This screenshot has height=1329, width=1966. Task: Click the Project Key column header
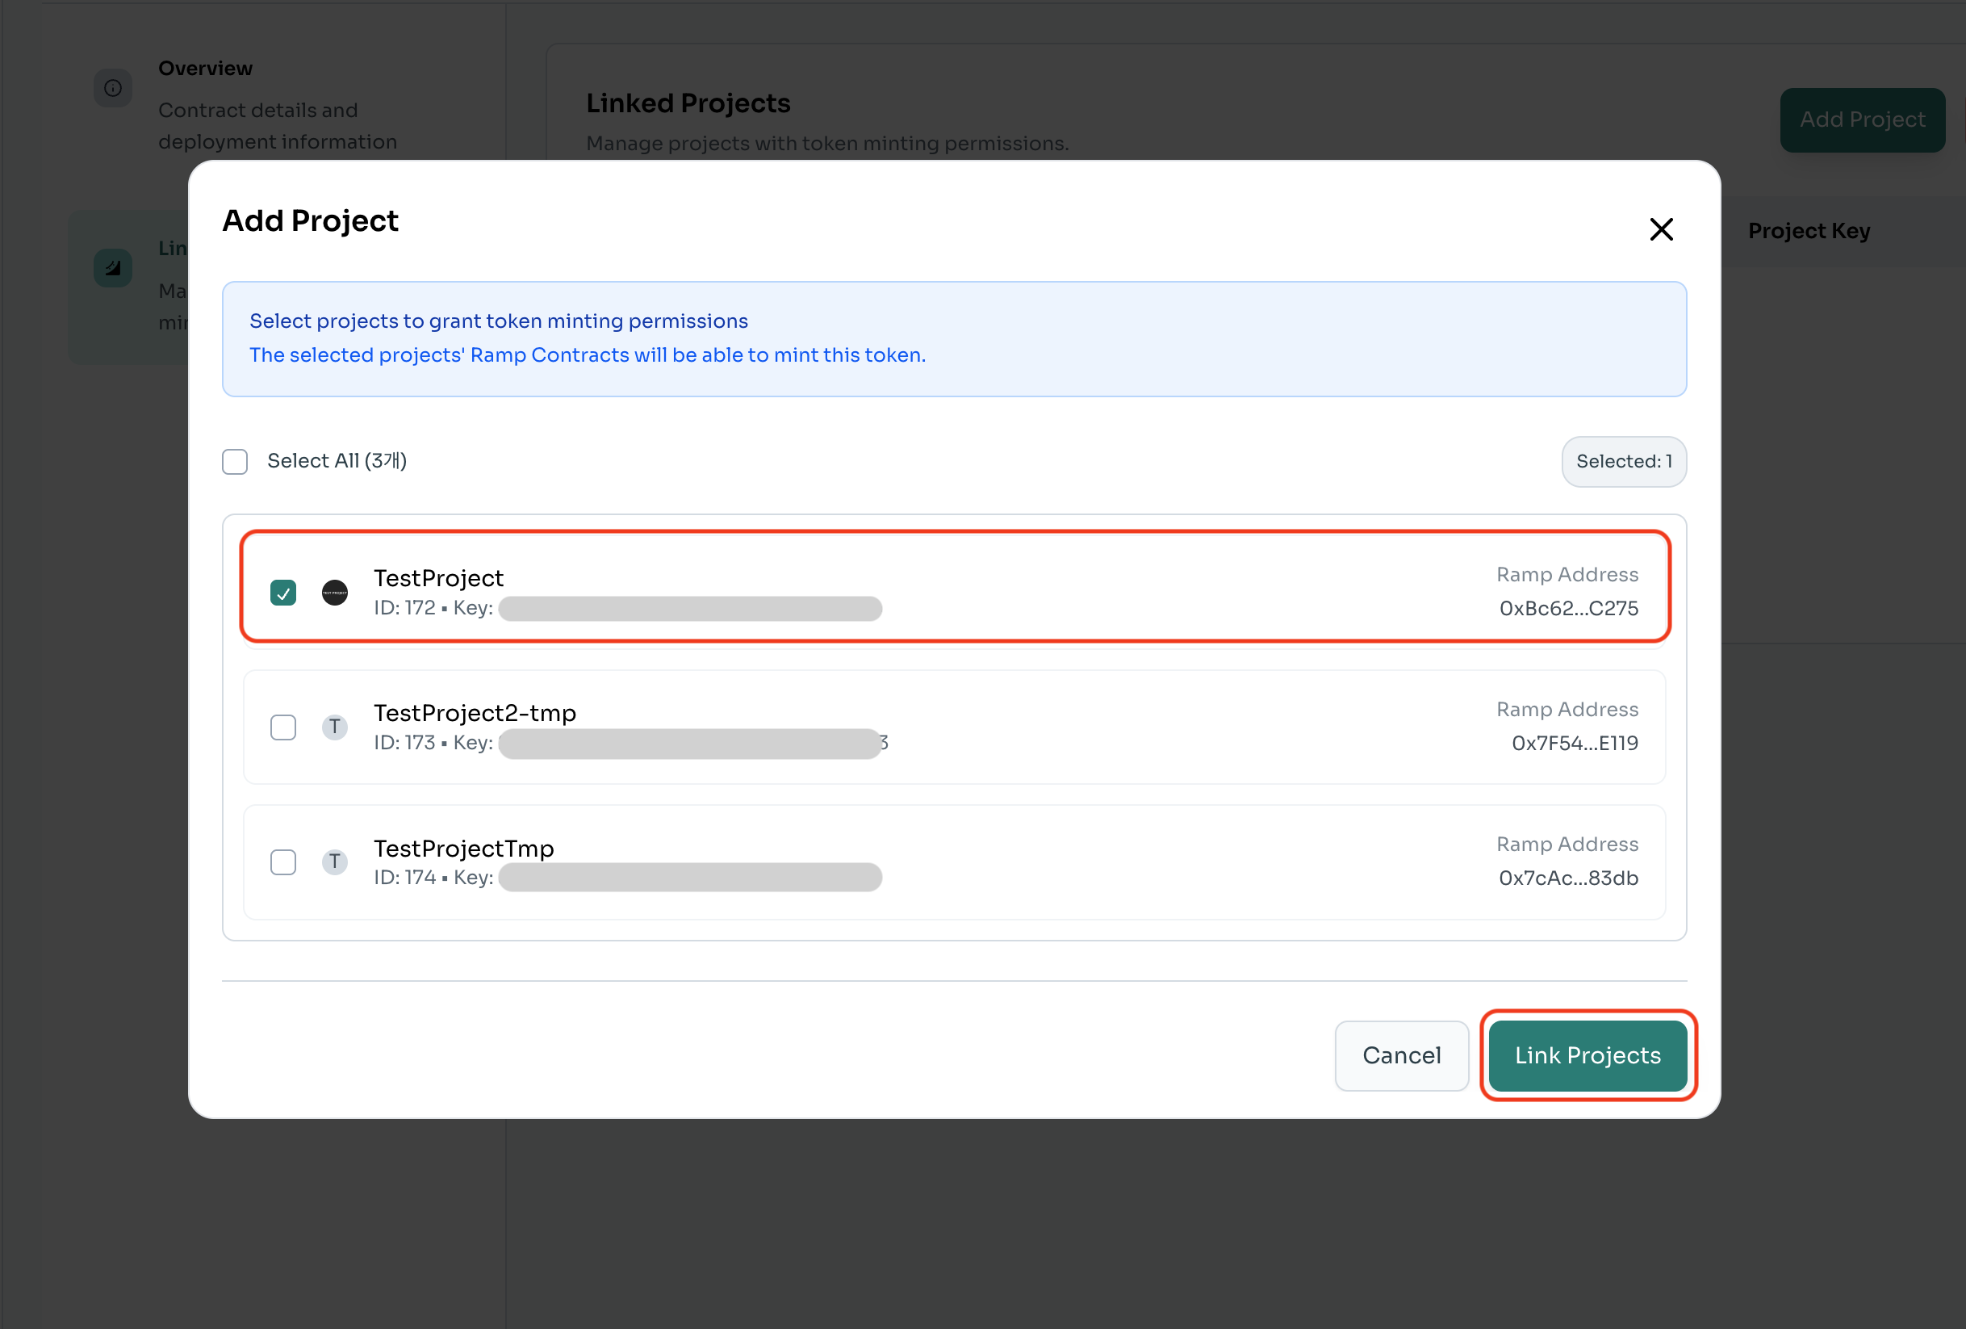[x=1809, y=231]
